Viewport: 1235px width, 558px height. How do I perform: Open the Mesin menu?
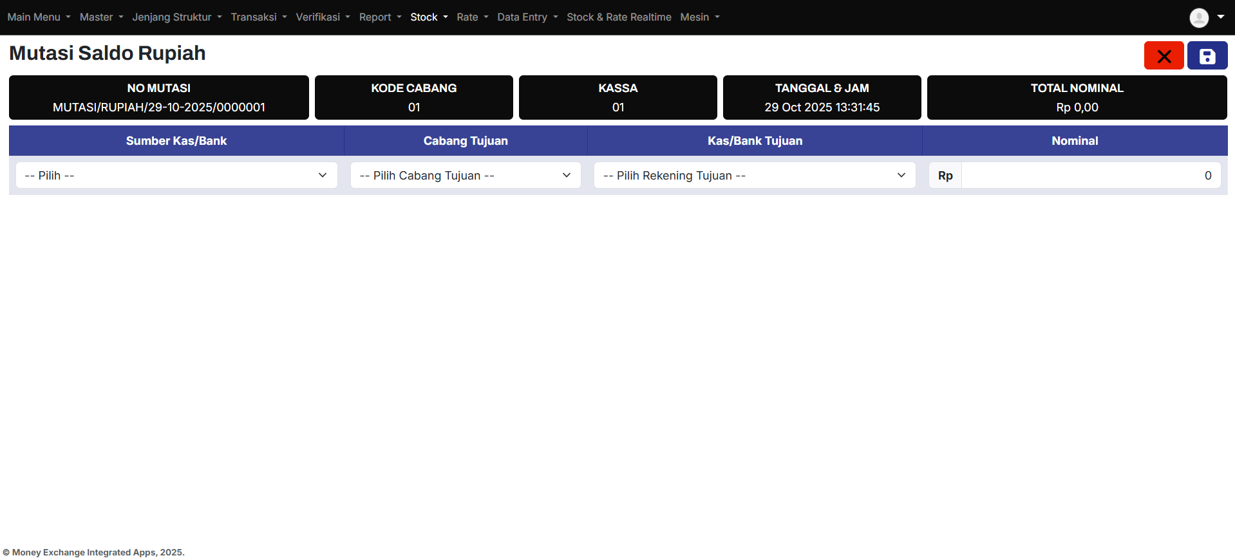[x=699, y=17]
